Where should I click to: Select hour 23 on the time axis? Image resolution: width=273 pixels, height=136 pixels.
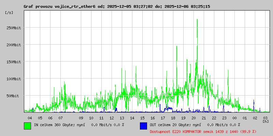click(x=224, y=118)
